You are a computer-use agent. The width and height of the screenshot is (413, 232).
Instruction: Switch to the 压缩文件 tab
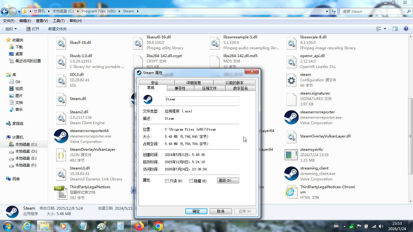click(209, 88)
